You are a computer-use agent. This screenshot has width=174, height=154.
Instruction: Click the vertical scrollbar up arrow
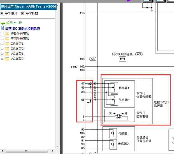(x=58, y=6)
